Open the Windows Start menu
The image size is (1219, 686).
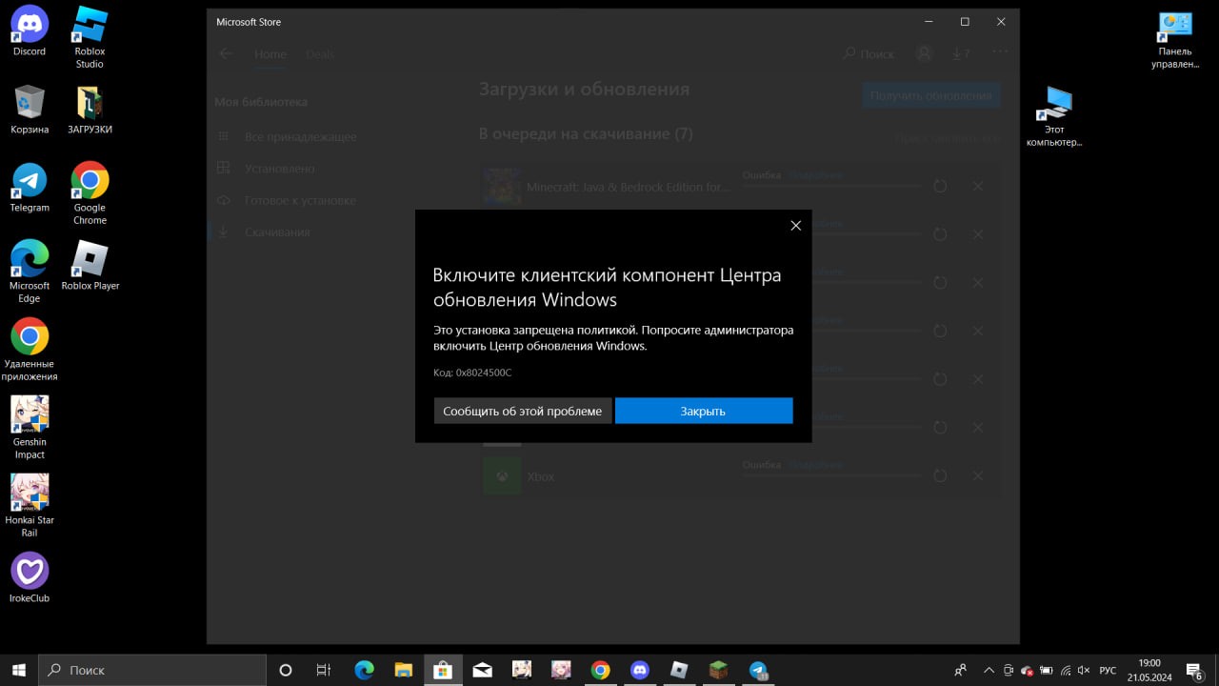pos(19,670)
